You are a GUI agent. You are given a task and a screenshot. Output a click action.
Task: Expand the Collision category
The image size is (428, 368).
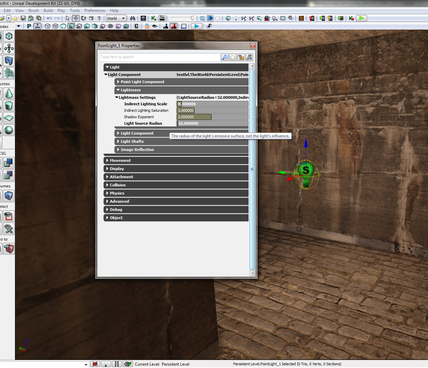tap(176, 185)
